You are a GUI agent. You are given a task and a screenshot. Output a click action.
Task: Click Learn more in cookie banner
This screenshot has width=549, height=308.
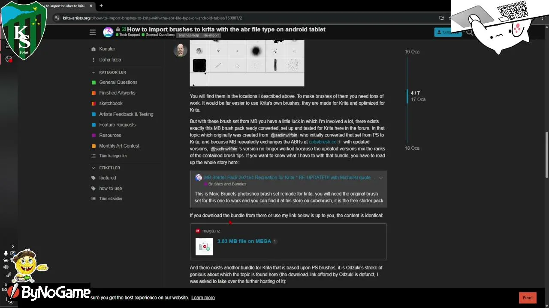pos(203,298)
